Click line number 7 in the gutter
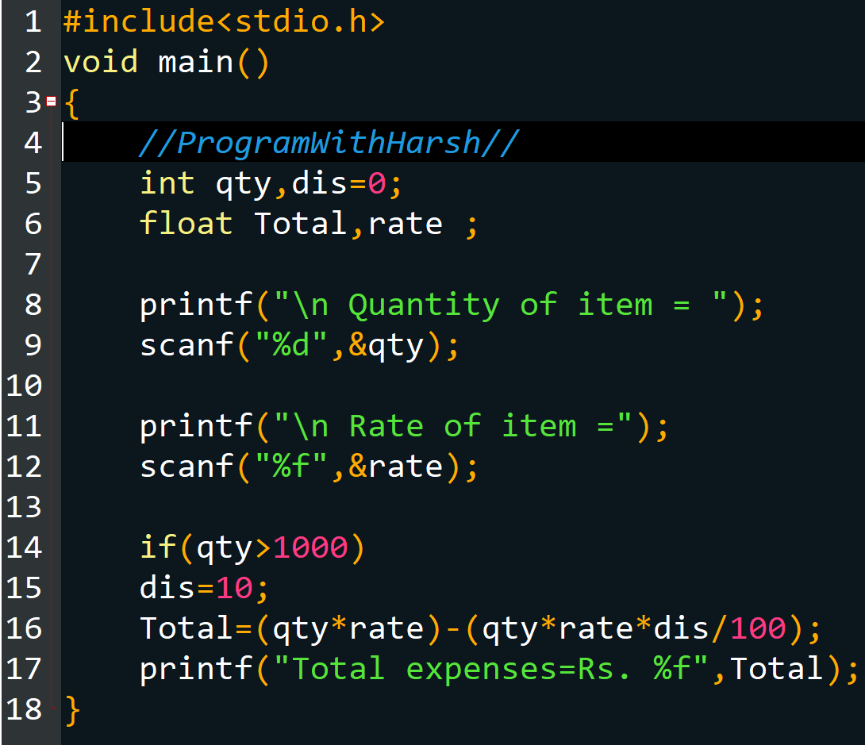This screenshot has width=865, height=745. pyautogui.click(x=33, y=265)
